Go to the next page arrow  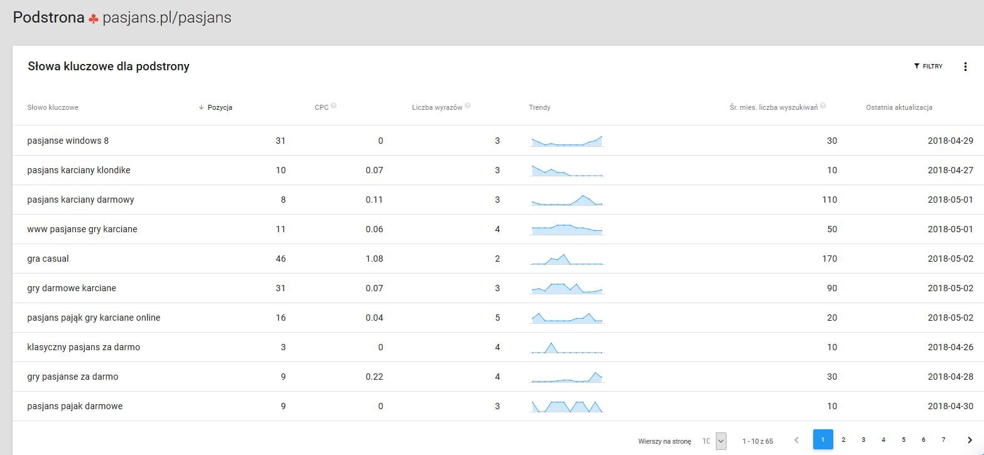pyautogui.click(x=970, y=440)
